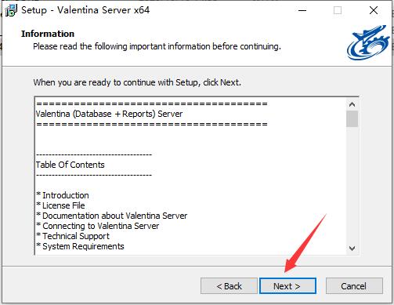The width and height of the screenshot is (394, 305).
Task: Click the blue Valentina logo
Action: [x=368, y=42]
